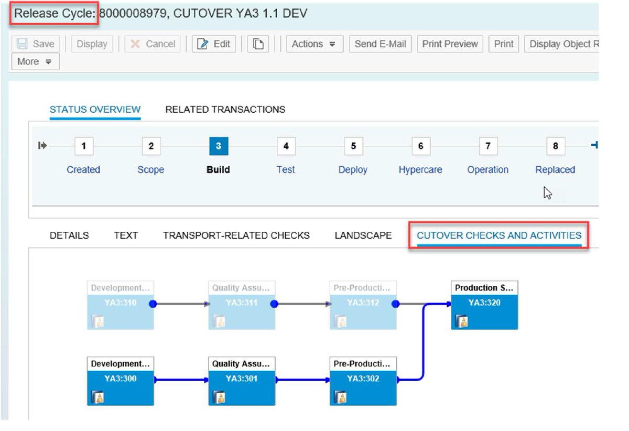Open the DETAILS tab

point(69,235)
